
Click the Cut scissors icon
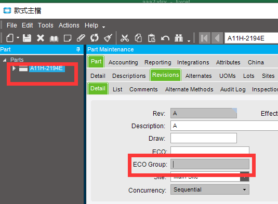pyautogui.click(x=125, y=38)
